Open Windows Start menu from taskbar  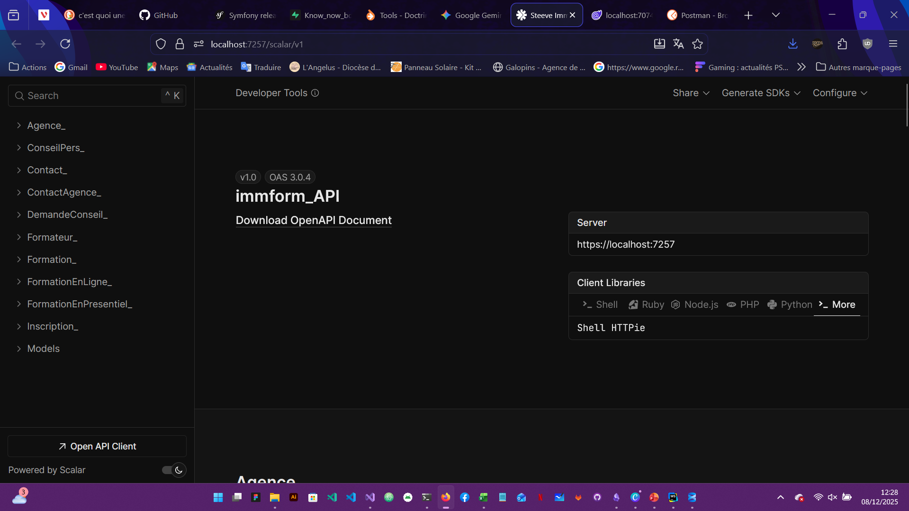point(218,497)
